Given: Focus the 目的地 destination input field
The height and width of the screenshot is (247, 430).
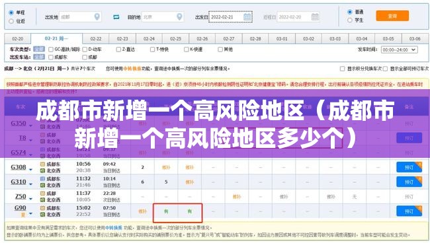Looking at the screenshot, I should click(x=162, y=17).
